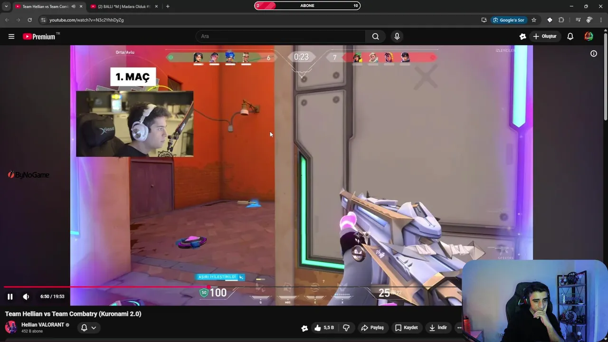Click the Kaydet save button
This screenshot has height=342, width=608.
407,327
